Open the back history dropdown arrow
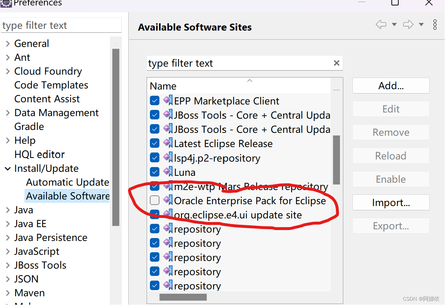445x305 pixels. (x=394, y=25)
